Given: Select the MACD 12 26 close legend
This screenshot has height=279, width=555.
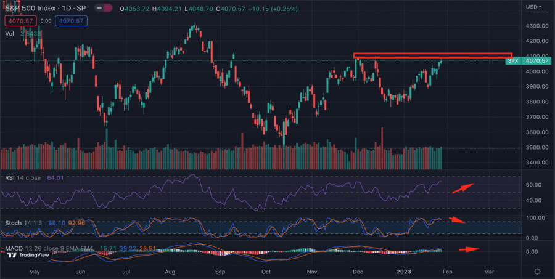Looking at the screenshot, I should tap(49, 249).
